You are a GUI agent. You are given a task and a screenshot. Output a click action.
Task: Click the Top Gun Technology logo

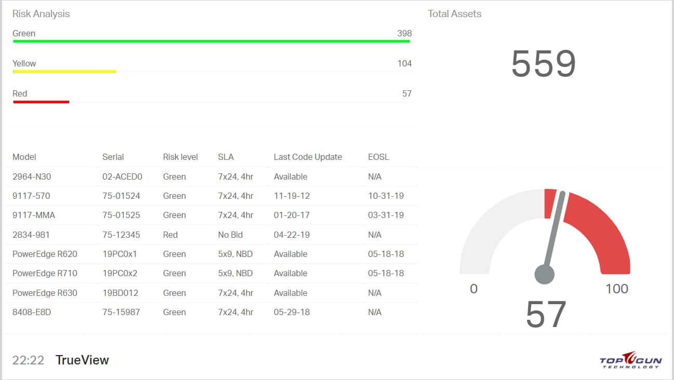tap(631, 360)
